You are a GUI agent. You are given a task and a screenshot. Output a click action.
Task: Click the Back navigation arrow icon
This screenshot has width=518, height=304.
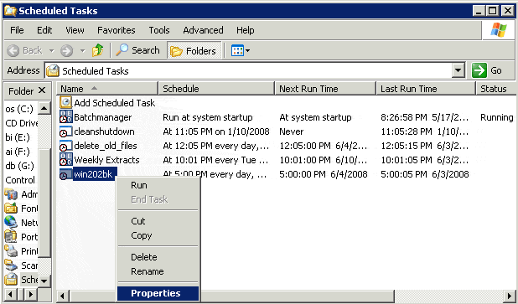click(13, 50)
